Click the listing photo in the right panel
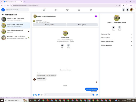This screenshot has width=136, height=102. [x=117, y=18]
